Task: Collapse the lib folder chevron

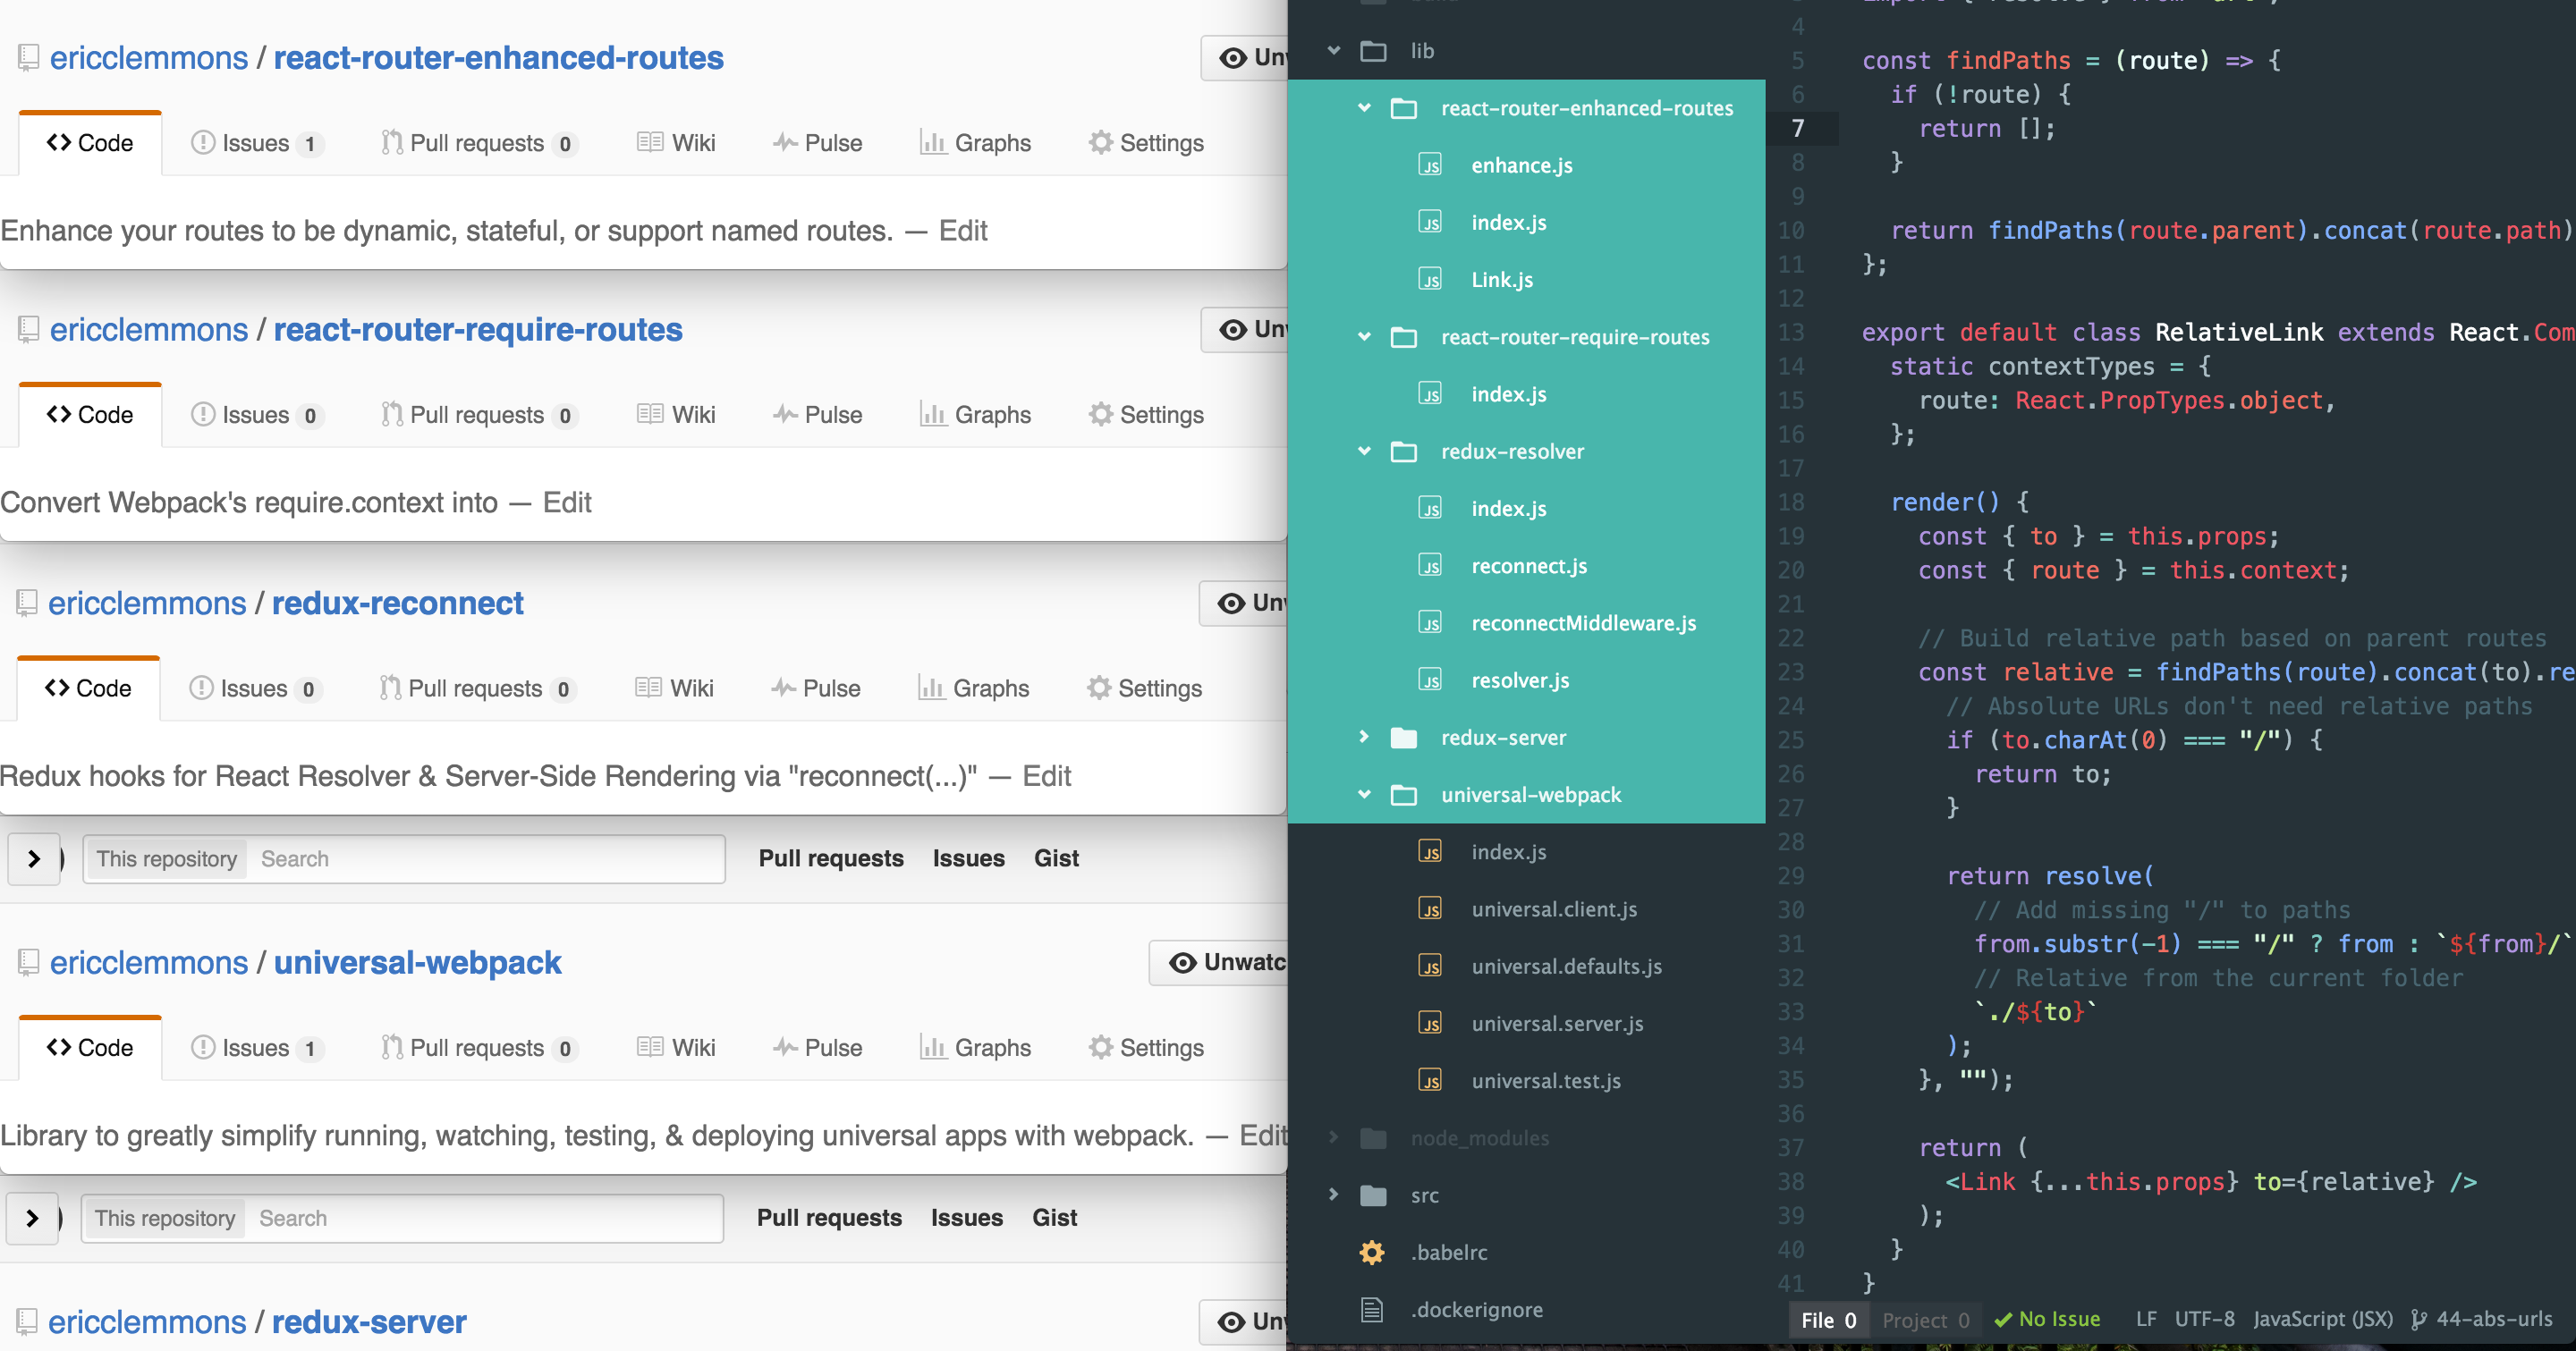Action: tap(1333, 51)
